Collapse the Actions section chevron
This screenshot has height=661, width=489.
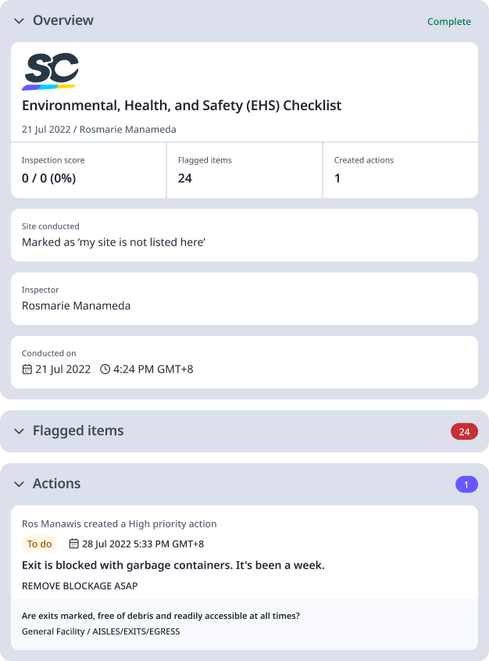[x=20, y=484]
